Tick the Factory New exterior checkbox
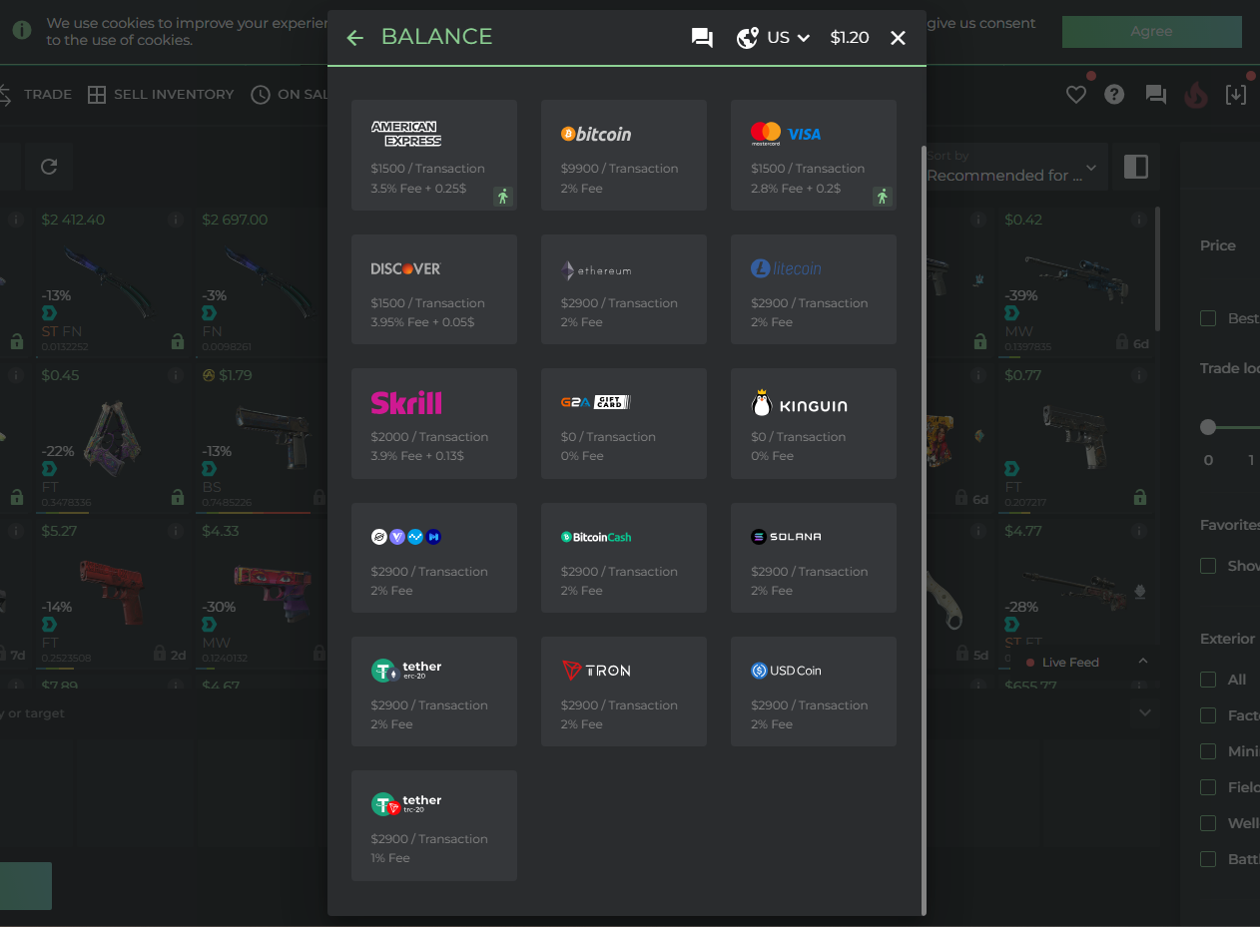 [1208, 715]
